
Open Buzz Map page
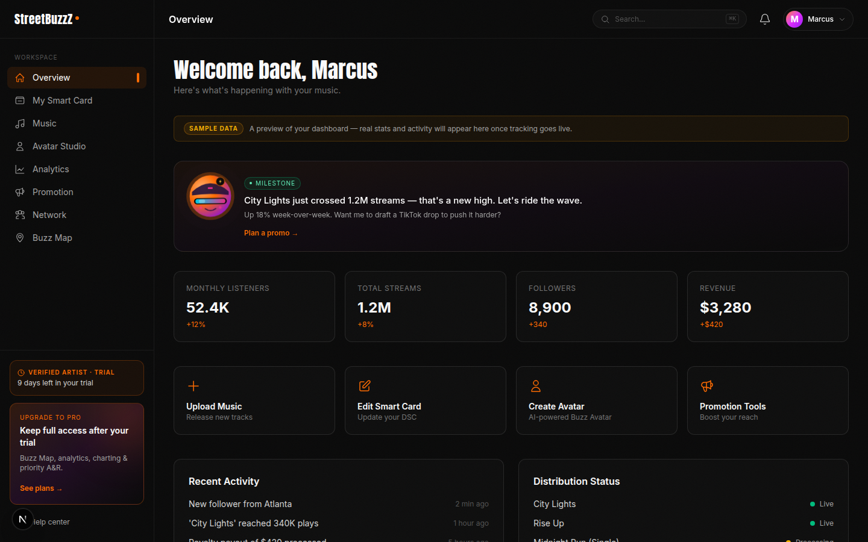pyautogui.click(x=77, y=238)
